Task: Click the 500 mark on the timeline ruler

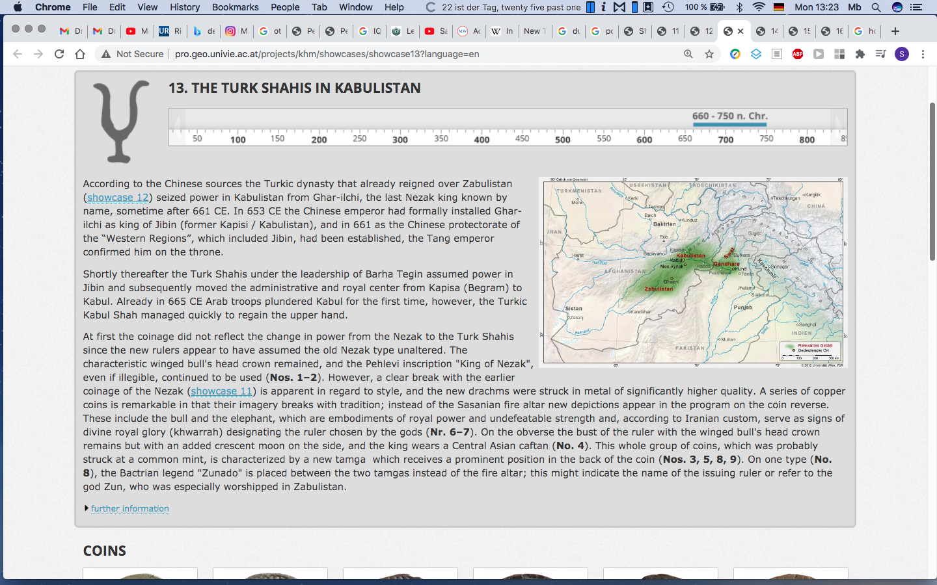Action: (x=563, y=139)
